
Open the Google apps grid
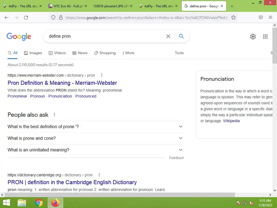[x=265, y=37]
